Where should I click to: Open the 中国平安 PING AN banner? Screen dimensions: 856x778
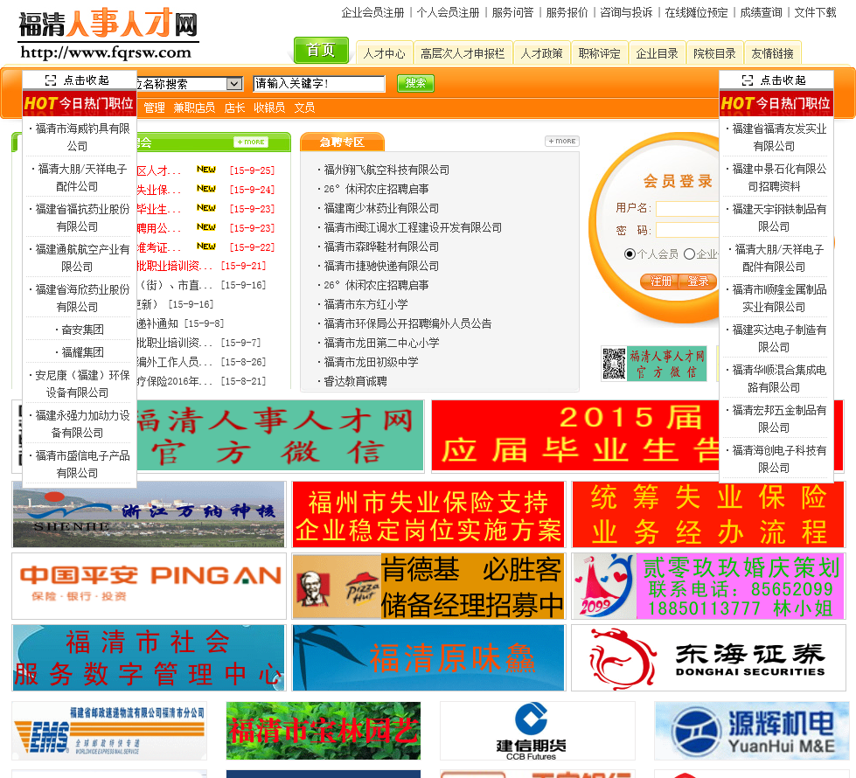[149, 586]
